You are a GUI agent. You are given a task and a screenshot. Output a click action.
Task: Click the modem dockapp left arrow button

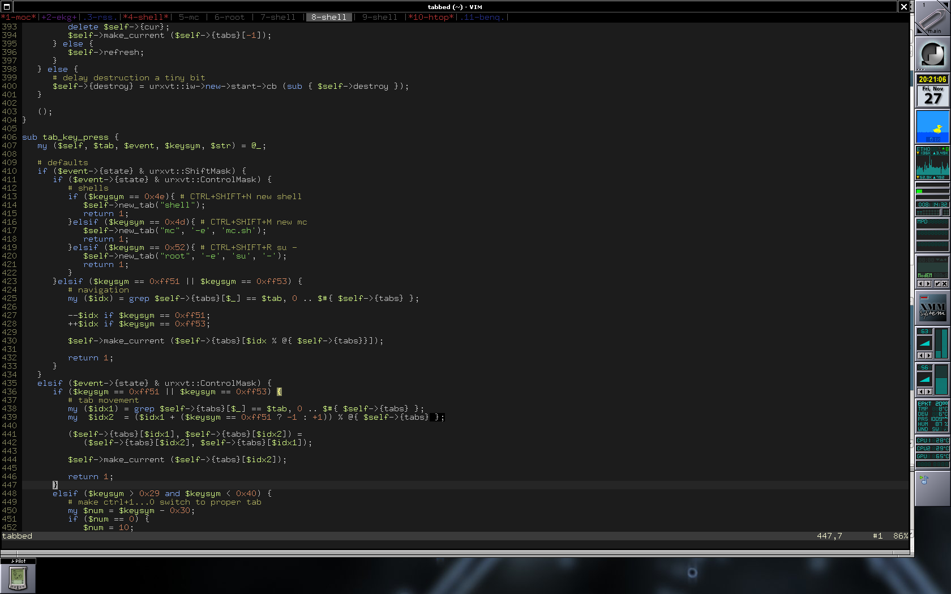[920, 283]
